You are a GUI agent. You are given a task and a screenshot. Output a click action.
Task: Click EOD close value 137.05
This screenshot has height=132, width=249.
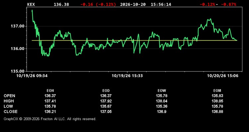(x=106, y=112)
